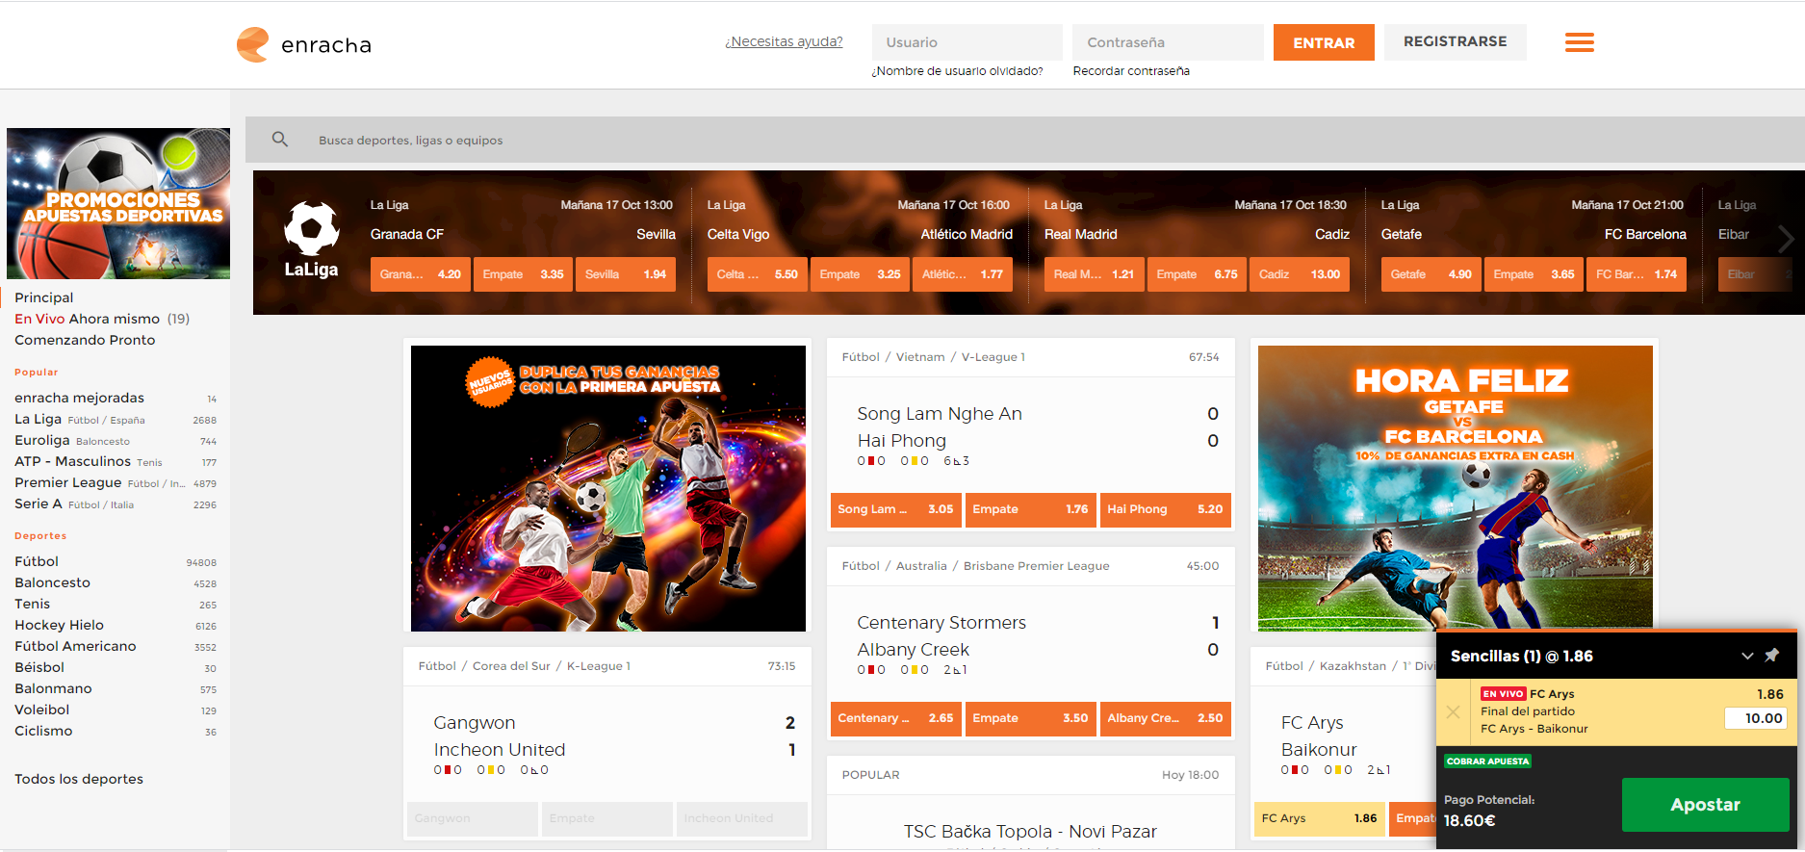1805x852 pixels.
Task: Bet on Hai Phong at 5.20
Action: [1165, 509]
